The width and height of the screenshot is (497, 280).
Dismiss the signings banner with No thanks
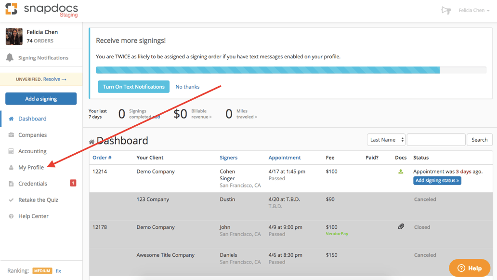[x=187, y=87]
